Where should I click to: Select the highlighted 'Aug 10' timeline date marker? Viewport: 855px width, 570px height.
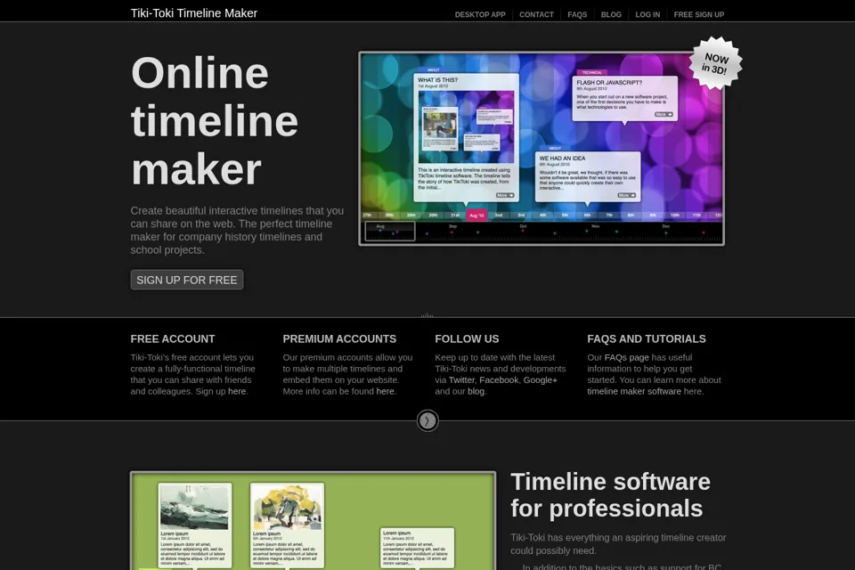476,215
